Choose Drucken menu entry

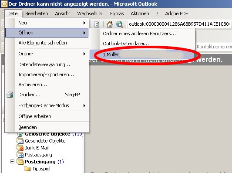[x=47, y=95]
